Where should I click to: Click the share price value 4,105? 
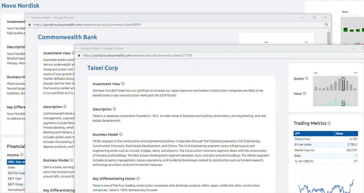[x=353, y=139]
